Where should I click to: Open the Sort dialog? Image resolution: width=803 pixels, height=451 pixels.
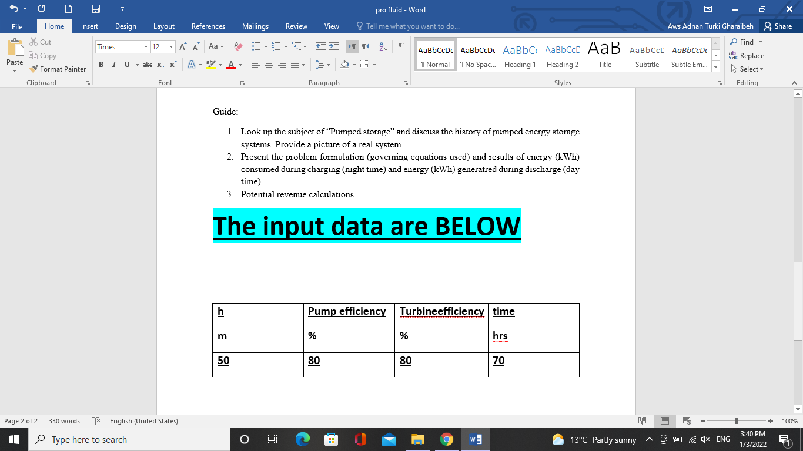[383, 46]
